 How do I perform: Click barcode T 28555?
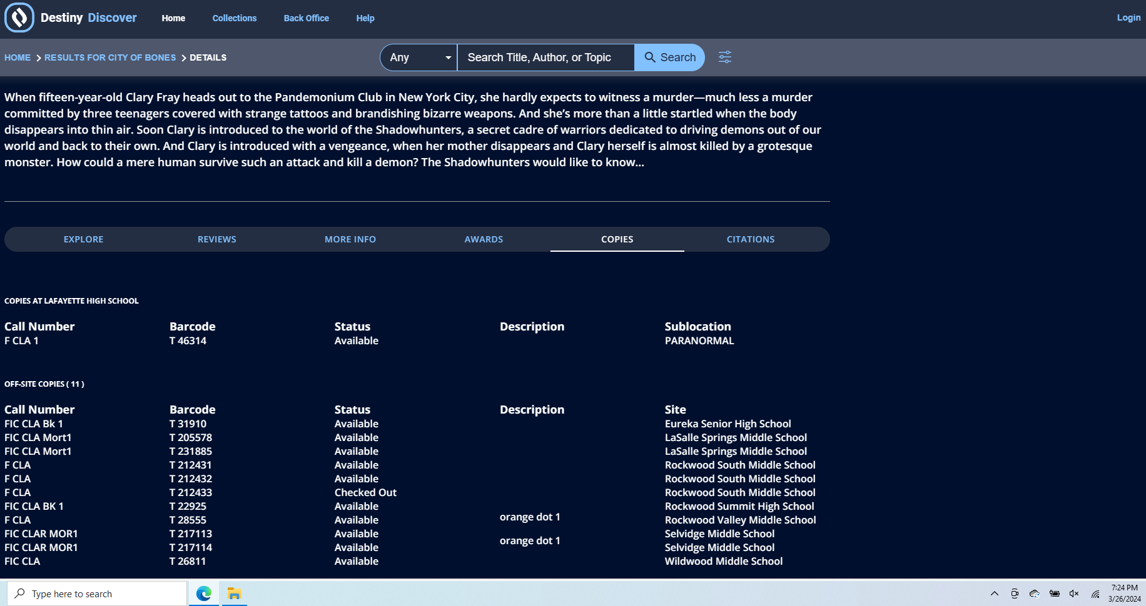(x=188, y=520)
